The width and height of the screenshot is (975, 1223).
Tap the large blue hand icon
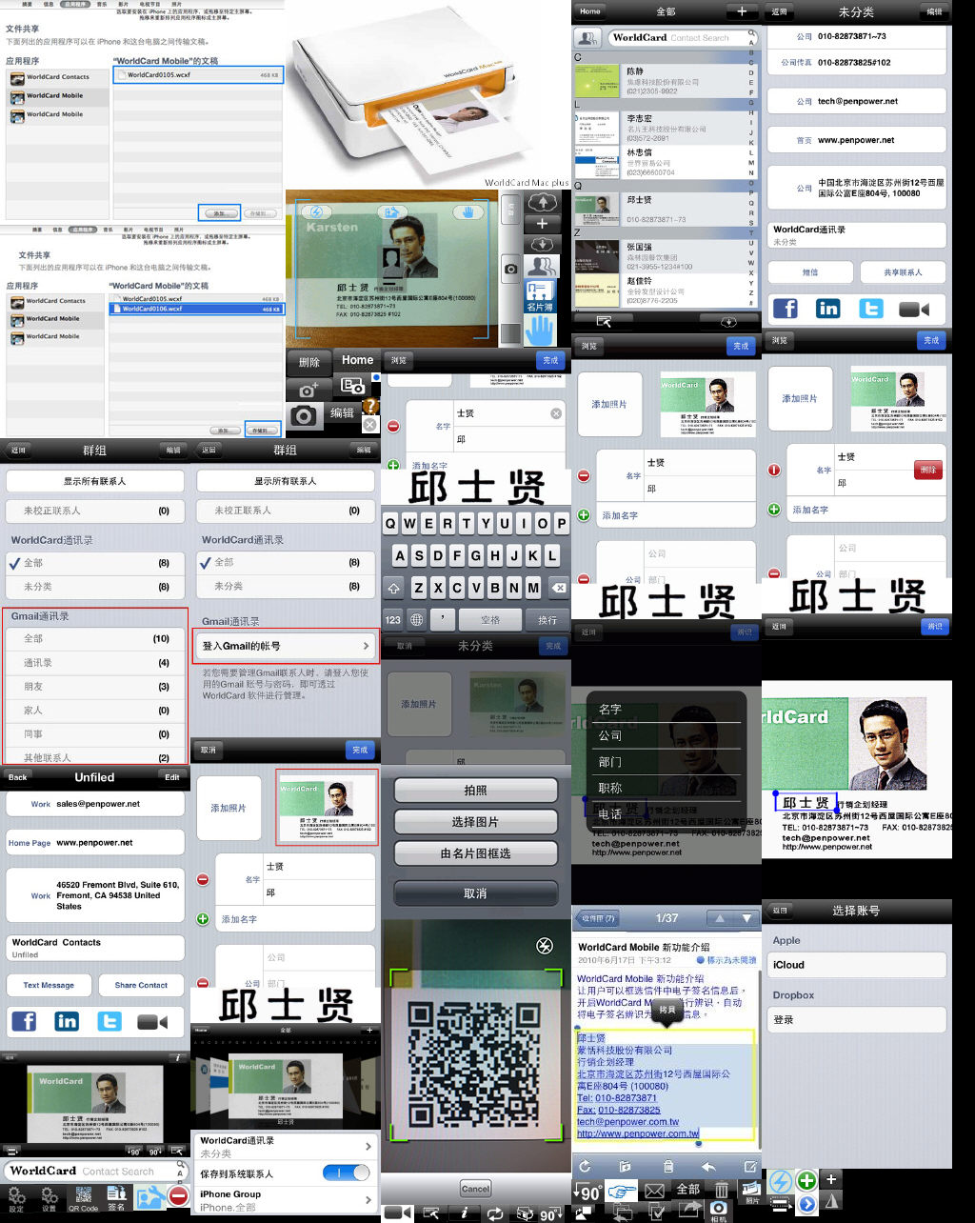[540, 330]
